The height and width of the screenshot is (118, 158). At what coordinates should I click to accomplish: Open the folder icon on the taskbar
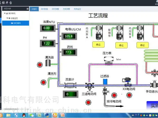tap(8, 115)
